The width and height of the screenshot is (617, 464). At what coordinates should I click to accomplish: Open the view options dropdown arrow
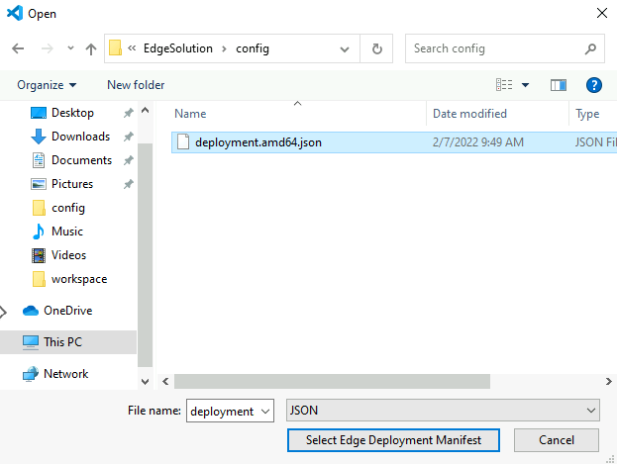click(525, 85)
